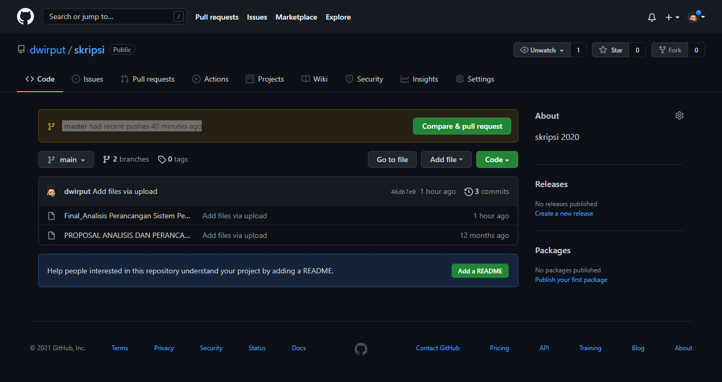Open the skripsi repository link
Image resolution: width=722 pixels, height=382 pixels.
(x=89, y=50)
